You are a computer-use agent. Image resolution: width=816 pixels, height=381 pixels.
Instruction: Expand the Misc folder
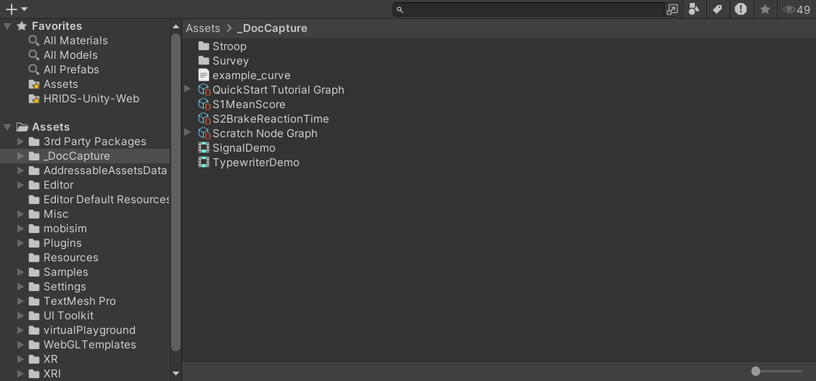point(20,214)
